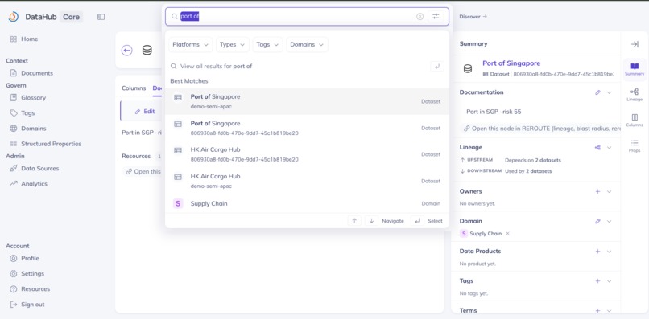649x319 pixels.
Task: Collapse the right summary panel arrow icon
Action: [634, 44]
